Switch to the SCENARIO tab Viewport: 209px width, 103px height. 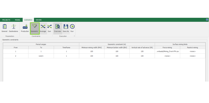[x=28, y=20]
